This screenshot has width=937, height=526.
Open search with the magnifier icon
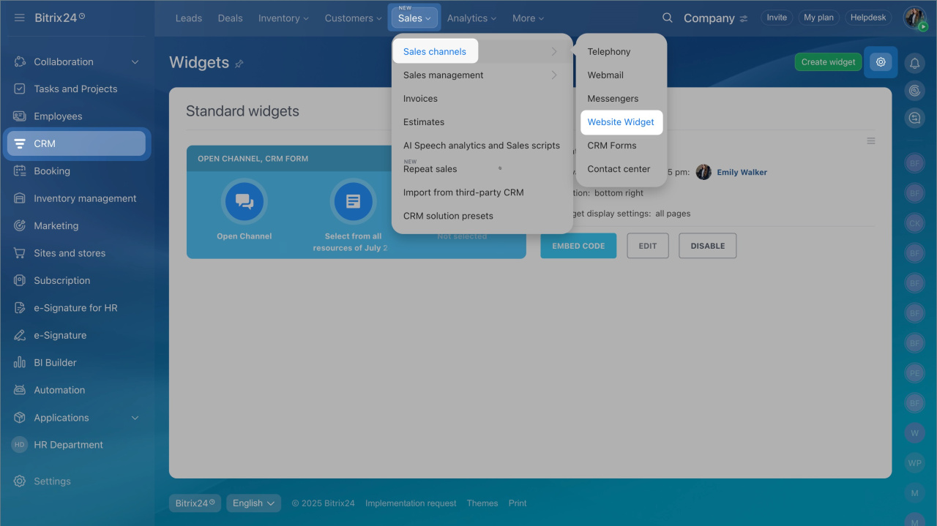667,18
